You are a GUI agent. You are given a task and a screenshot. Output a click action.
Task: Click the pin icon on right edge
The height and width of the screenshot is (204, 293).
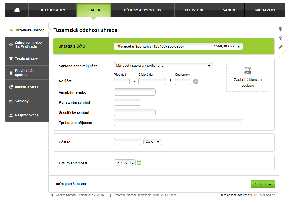click(x=280, y=29)
